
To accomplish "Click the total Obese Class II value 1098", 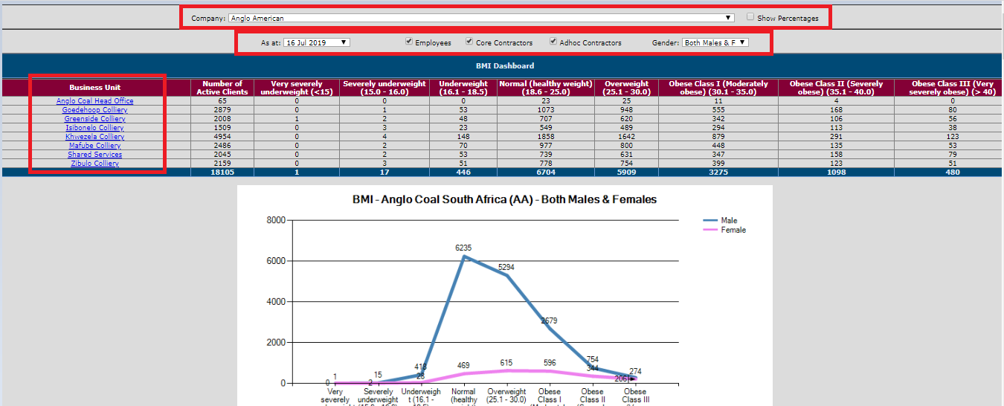I will tap(836, 173).
